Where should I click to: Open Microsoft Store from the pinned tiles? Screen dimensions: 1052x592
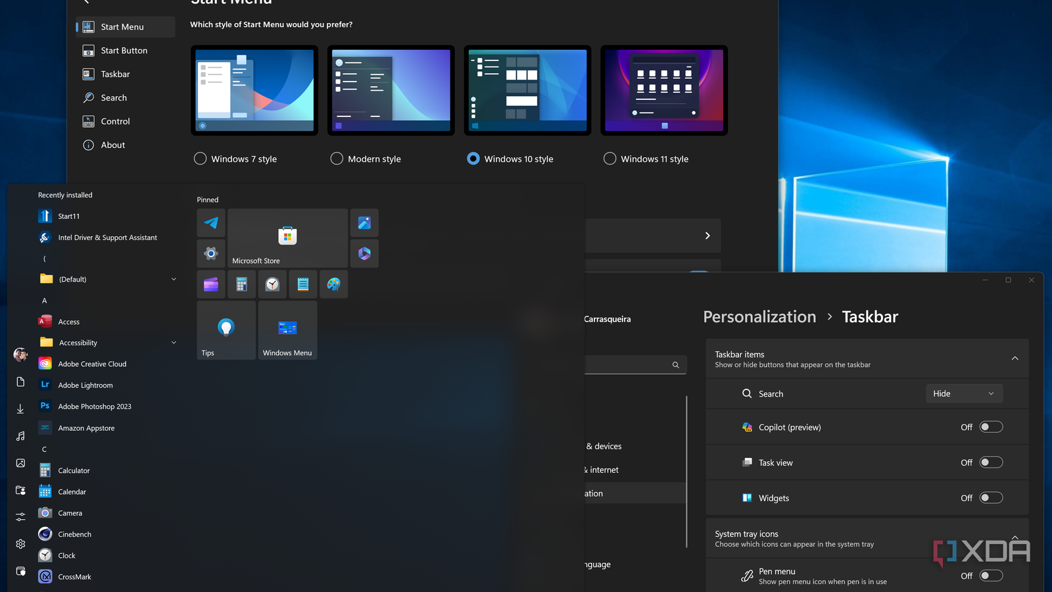click(287, 238)
